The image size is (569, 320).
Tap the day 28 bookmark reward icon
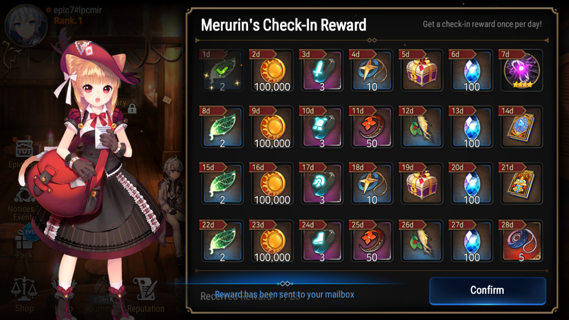tap(522, 241)
